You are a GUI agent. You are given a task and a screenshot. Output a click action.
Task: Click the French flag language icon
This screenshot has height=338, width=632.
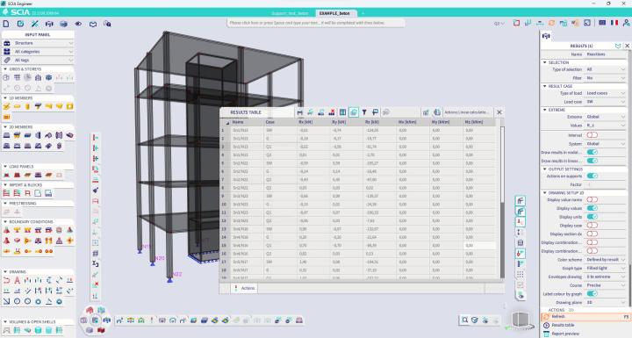pos(614,23)
